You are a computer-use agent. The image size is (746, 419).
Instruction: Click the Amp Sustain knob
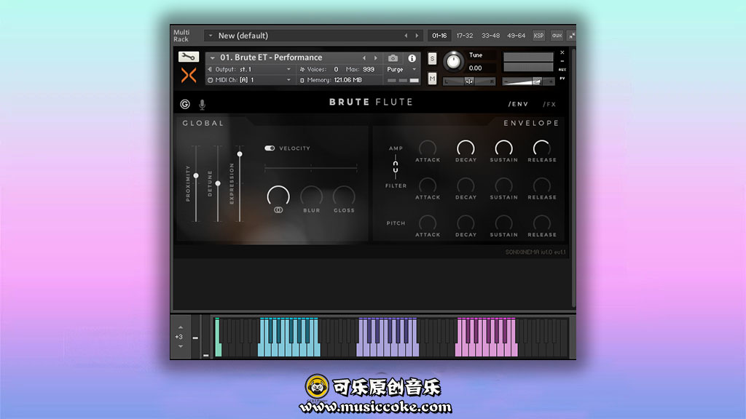click(x=503, y=148)
